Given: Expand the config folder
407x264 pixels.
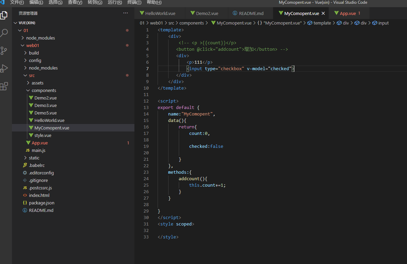Looking at the screenshot, I should coord(26,60).
